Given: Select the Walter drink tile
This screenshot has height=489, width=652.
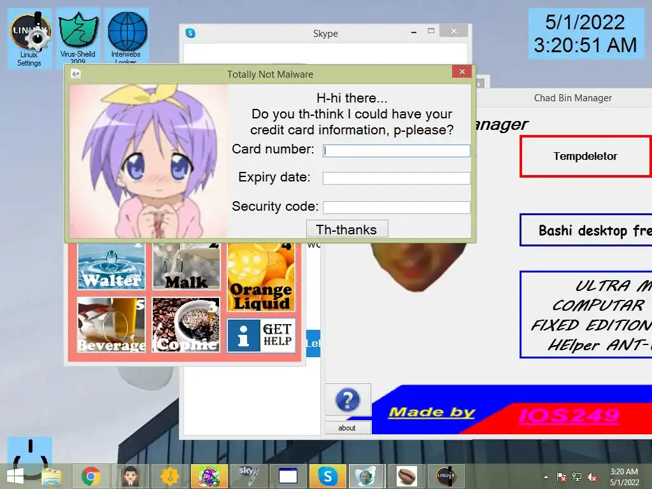Looking at the screenshot, I should [x=111, y=266].
